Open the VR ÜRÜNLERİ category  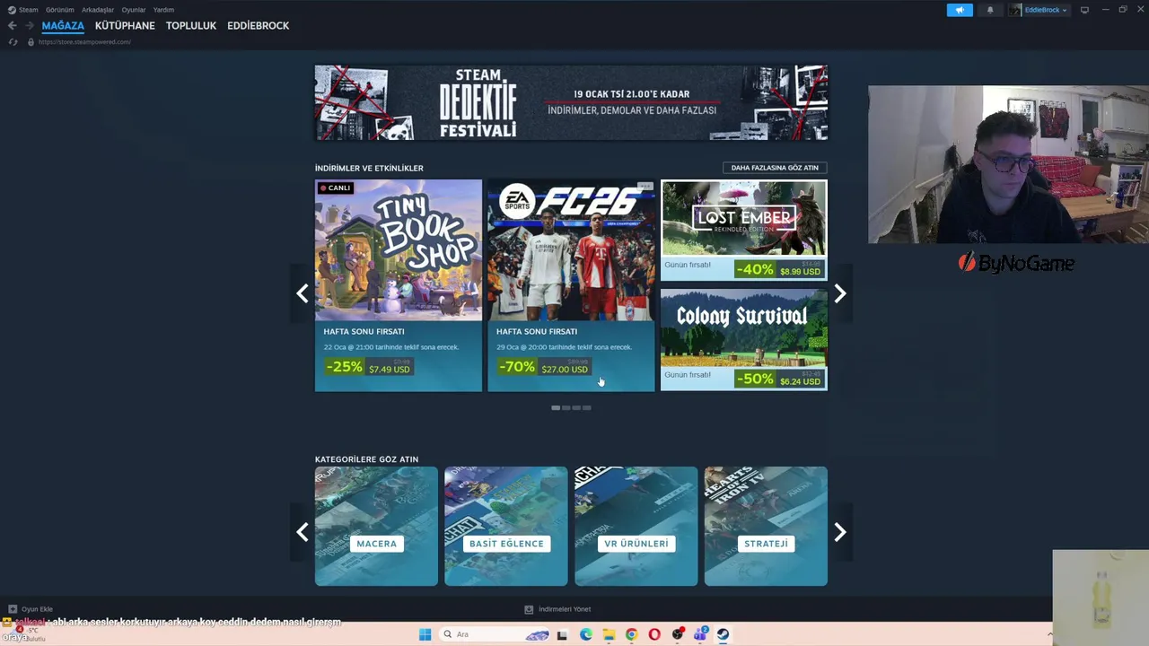click(x=636, y=526)
